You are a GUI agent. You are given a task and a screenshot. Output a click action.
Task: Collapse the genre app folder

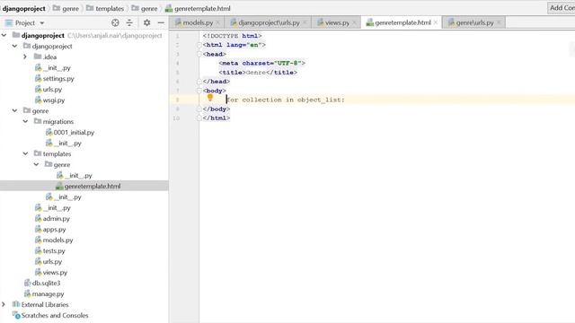click(14, 110)
